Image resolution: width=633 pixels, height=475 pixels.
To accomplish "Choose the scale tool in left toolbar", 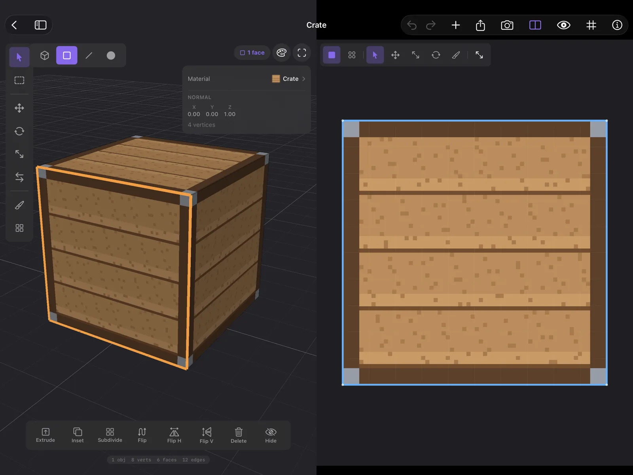I will pos(19,154).
